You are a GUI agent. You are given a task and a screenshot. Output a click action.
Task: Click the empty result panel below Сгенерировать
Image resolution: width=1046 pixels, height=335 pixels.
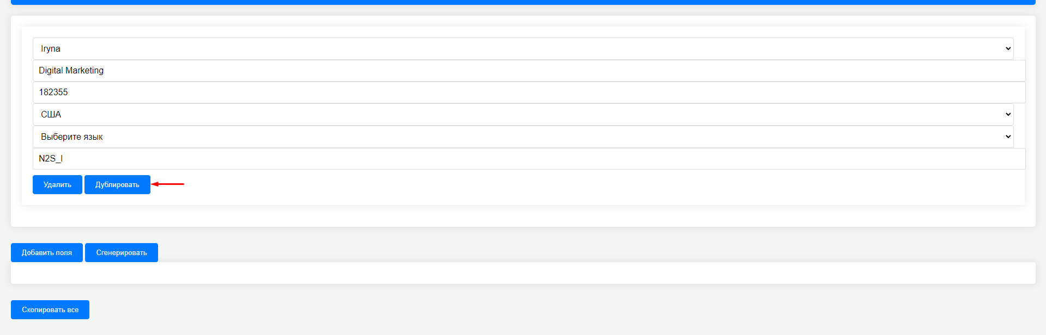click(523, 273)
